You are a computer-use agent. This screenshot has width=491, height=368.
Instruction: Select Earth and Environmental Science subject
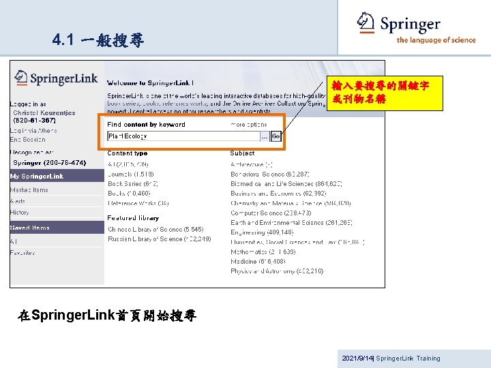(x=292, y=223)
